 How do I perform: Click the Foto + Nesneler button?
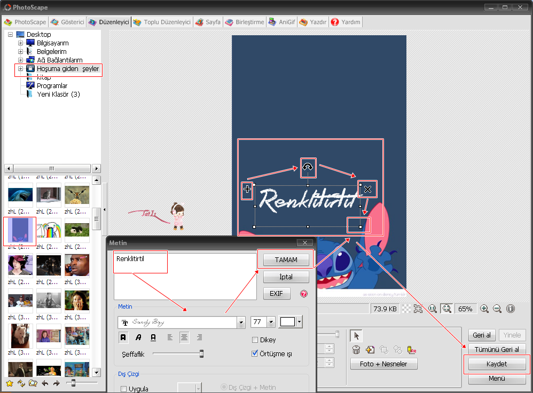(383, 364)
